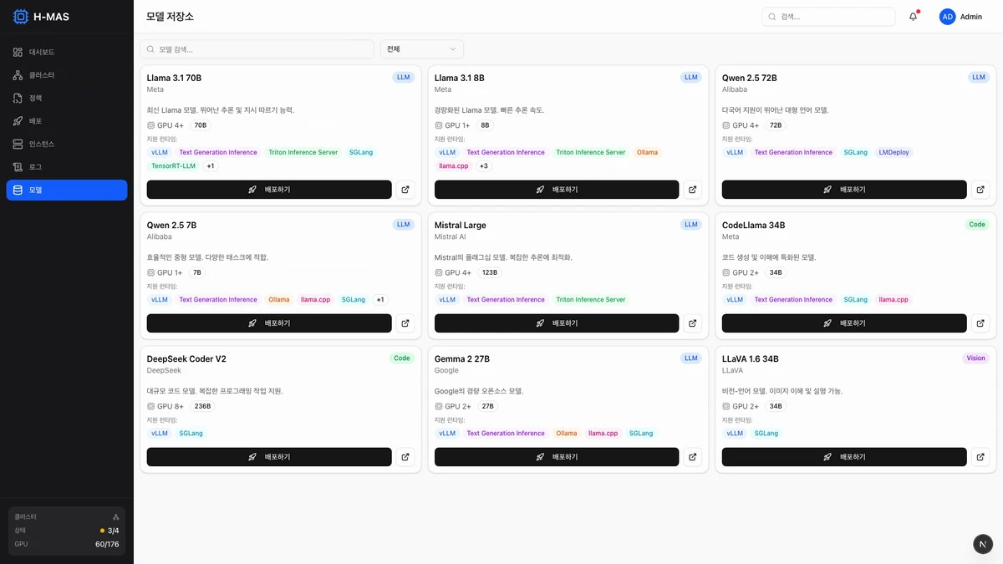The height and width of the screenshot is (564, 1003).
Task: Click Triton Inference Server tag on Mistral Large
Action: click(x=590, y=300)
